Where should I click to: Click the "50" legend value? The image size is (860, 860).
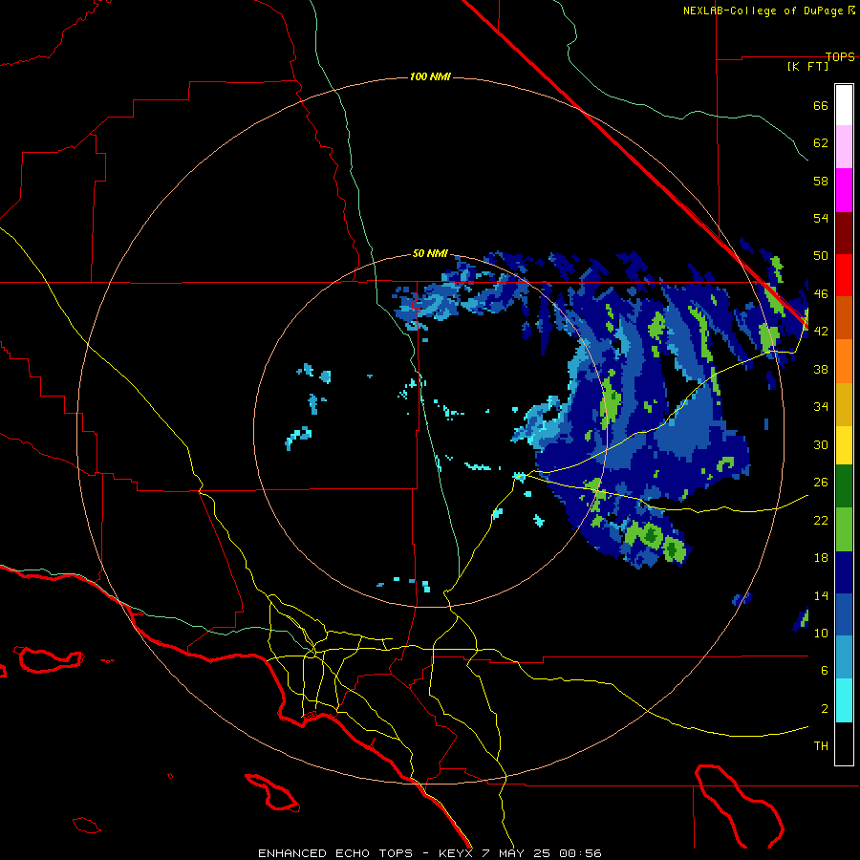pyautogui.click(x=821, y=256)
